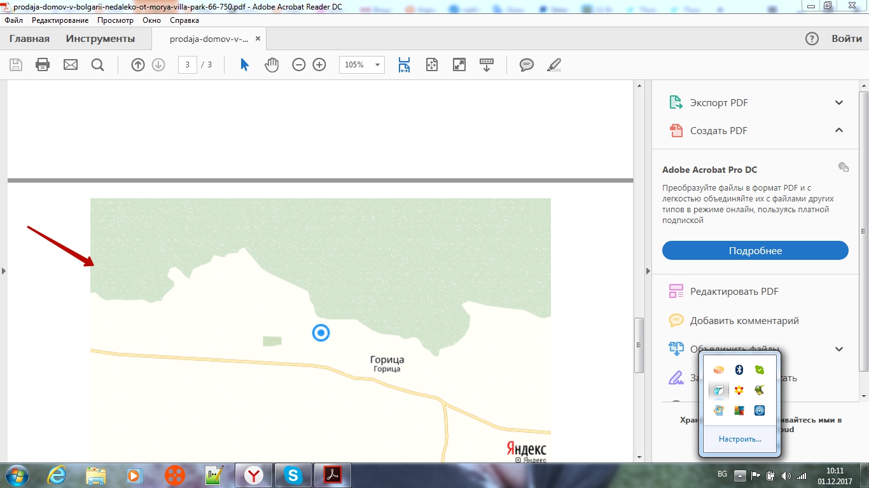Open Yandex Browser from taskbar
Viewport: 869px width, 488px height.
coord(254,475)
